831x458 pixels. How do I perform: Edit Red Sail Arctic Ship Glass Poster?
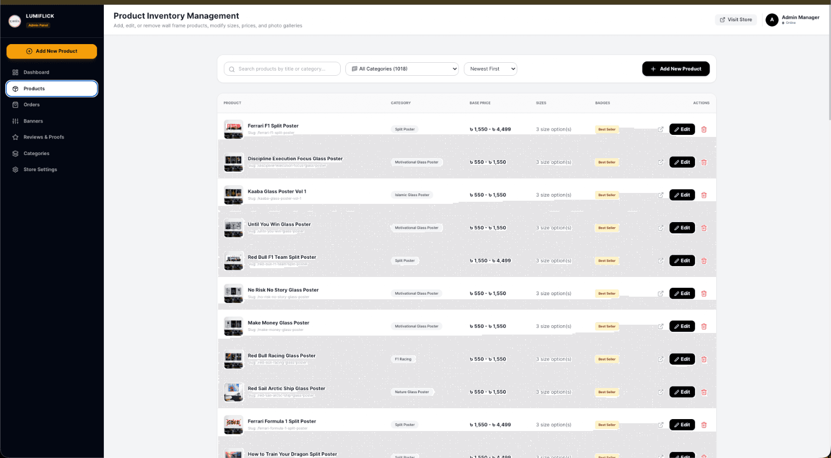click(x=682, y=392)
